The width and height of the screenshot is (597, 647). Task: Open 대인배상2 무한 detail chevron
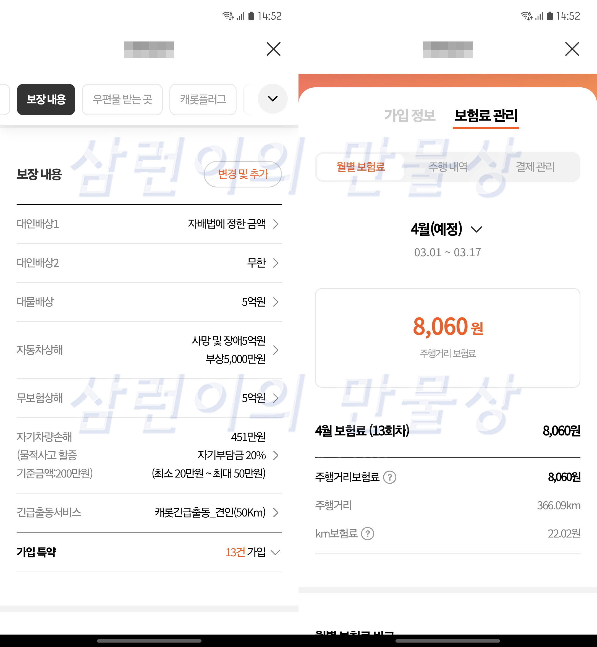[x=276, y=263]
